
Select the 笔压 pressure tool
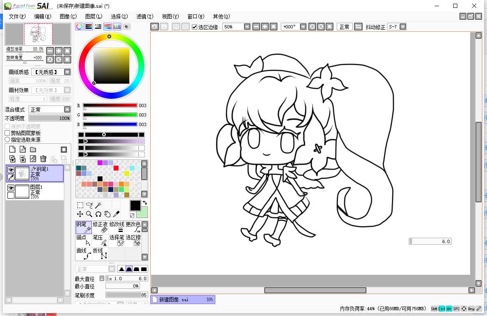(100, 241)
